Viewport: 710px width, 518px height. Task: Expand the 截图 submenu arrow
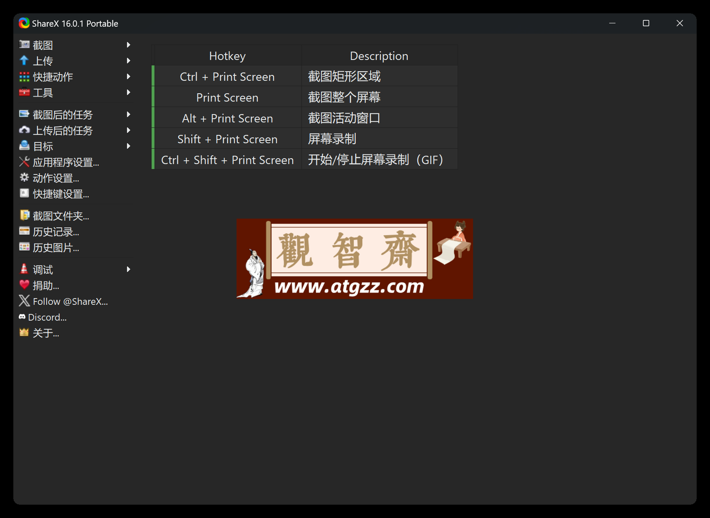(x=129, y=45)
